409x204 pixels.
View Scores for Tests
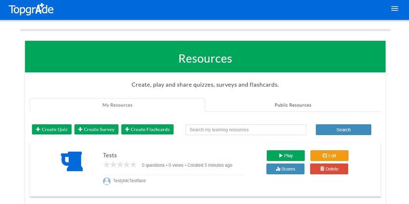point(286,169)
